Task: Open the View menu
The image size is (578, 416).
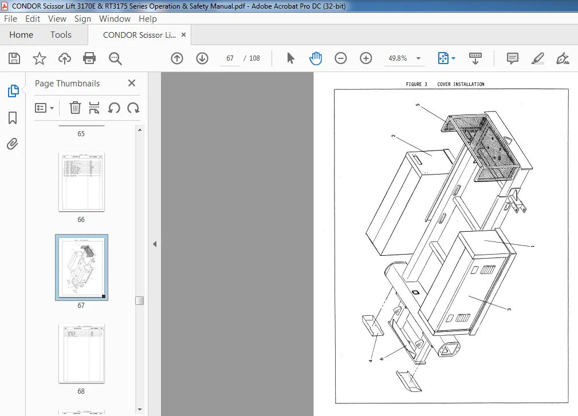Action: click(x=57, y=19)
